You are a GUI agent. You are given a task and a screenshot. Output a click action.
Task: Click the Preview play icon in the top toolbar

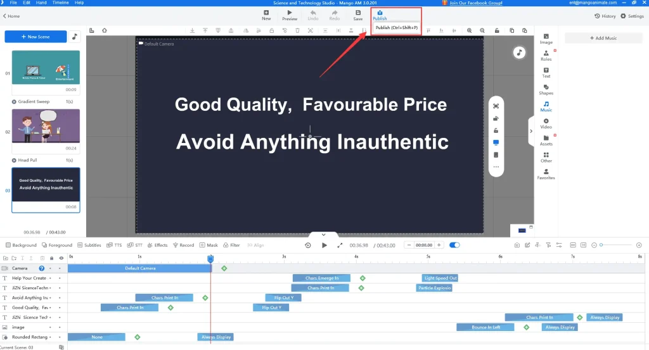[290, 13]
